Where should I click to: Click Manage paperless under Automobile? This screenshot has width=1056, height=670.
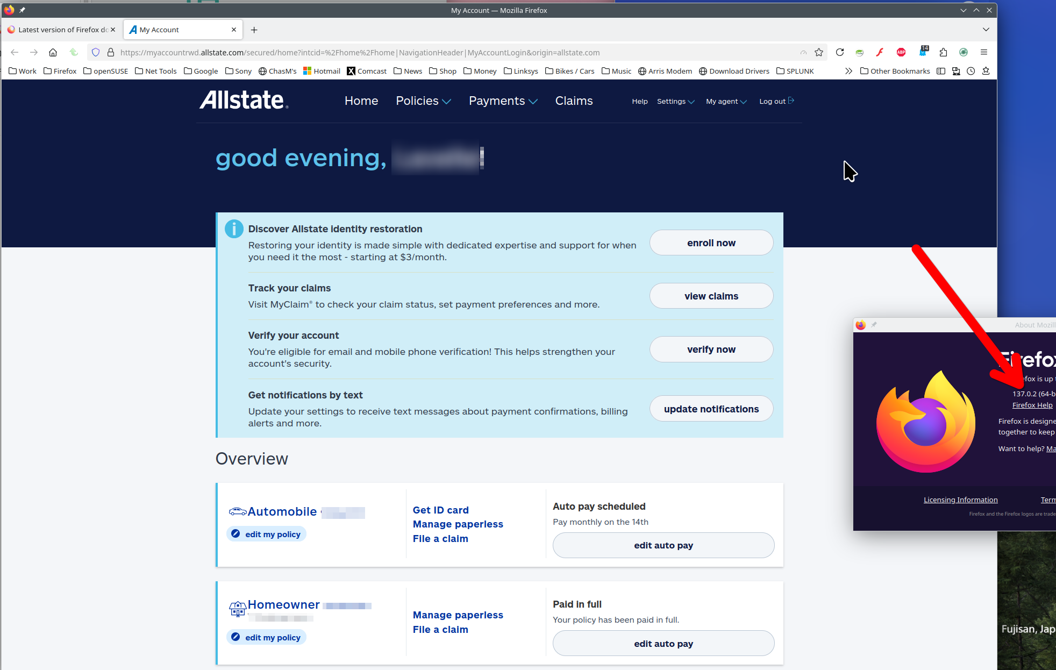pyautogui.click(x=458, y=524)
